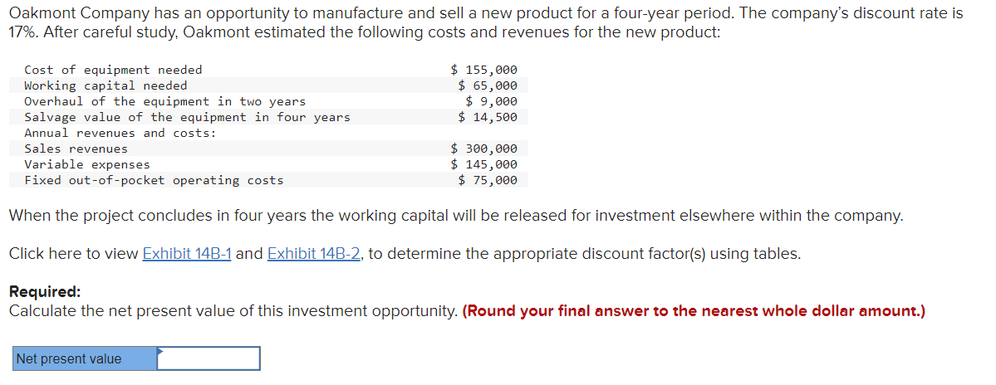Select the Net present value label cell
The width and height of the screenshot is (996, 385).
click(x=85, y=358)
